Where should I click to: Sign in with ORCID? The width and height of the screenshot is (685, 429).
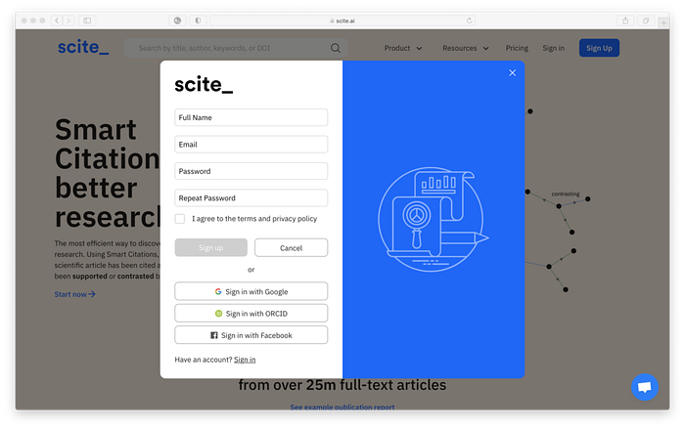(251, 313)
